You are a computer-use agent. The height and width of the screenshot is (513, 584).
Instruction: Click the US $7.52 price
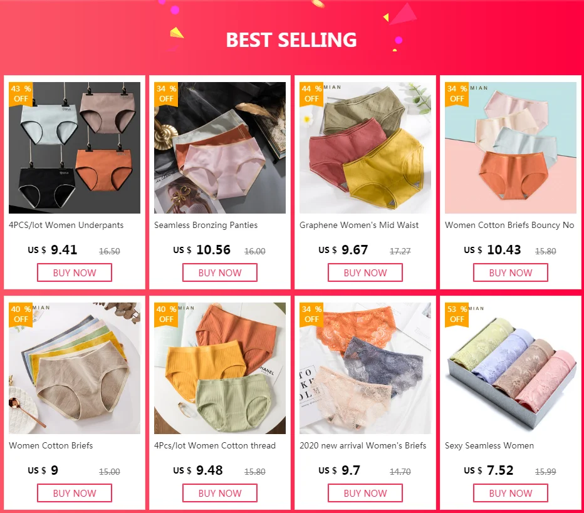click(488, 470)
